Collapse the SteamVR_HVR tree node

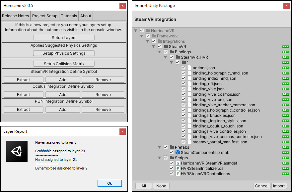165,57
